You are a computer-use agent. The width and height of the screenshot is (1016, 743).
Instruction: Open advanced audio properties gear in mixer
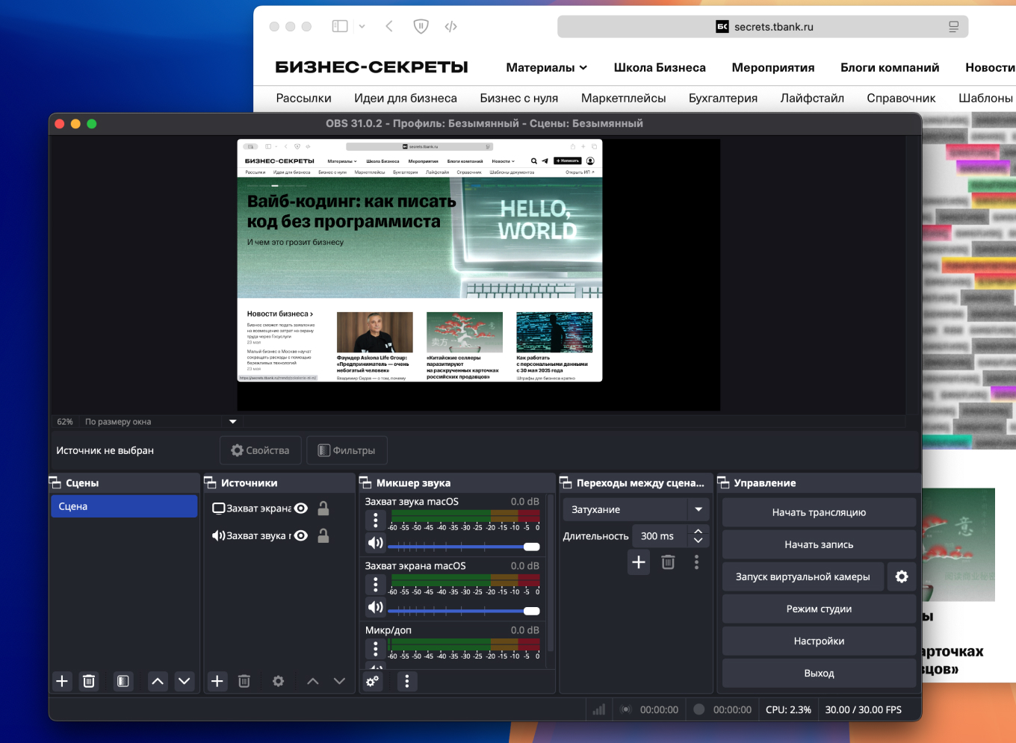(372, 681)
